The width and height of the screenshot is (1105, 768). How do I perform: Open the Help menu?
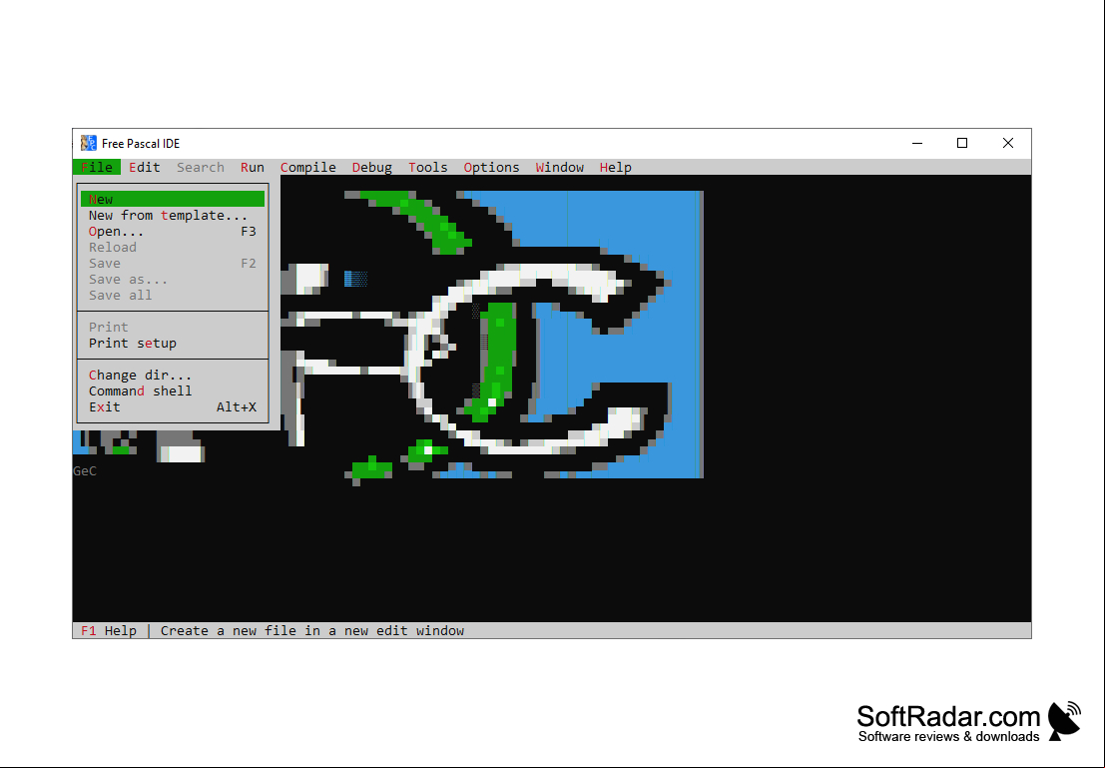pos(615,167)
